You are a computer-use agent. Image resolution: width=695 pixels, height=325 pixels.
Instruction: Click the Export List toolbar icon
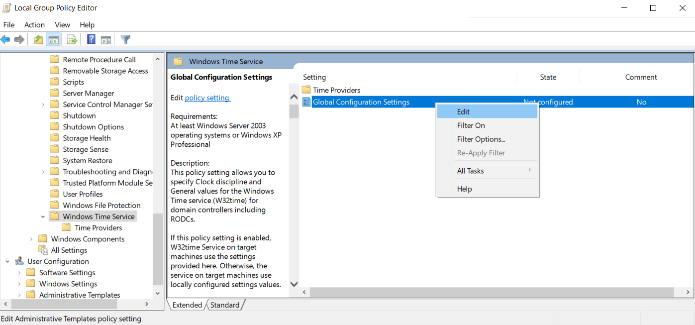coord(72,40)
